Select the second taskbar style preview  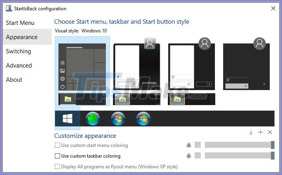[x=137, y=99]
